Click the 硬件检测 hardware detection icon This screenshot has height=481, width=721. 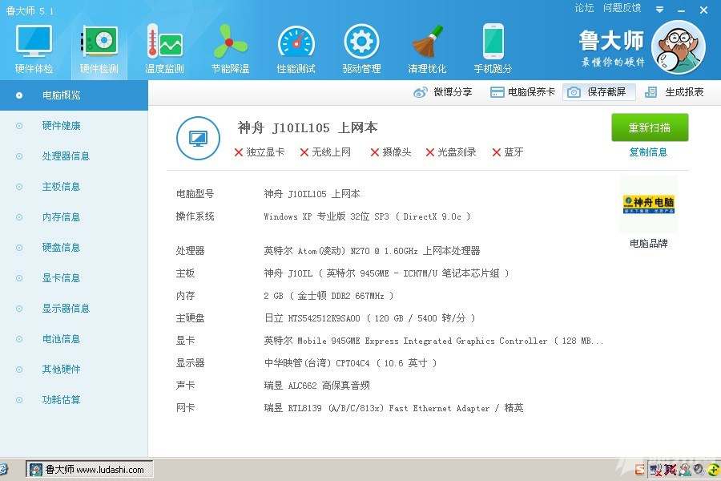pyautogui.click(x=99, y=48)
